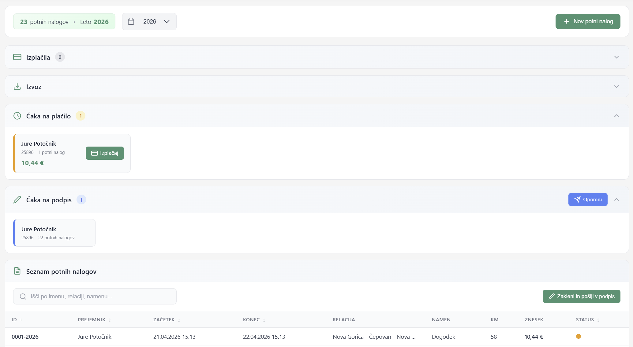Click the table amount 10,44 € in Znesek column
This screenshot has height=347, width=633.
pos(534,337)
